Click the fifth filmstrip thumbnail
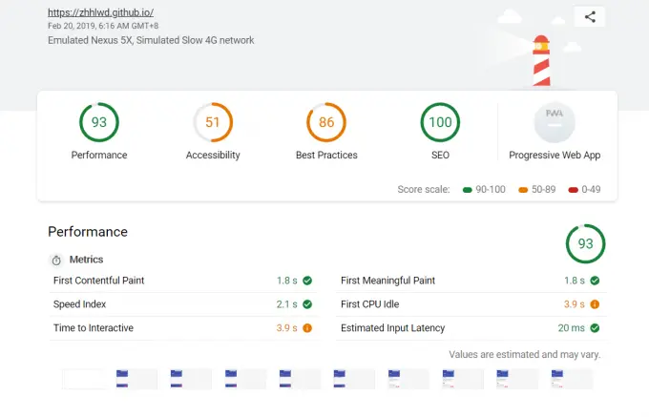649x417 pixels. point(300,379)
